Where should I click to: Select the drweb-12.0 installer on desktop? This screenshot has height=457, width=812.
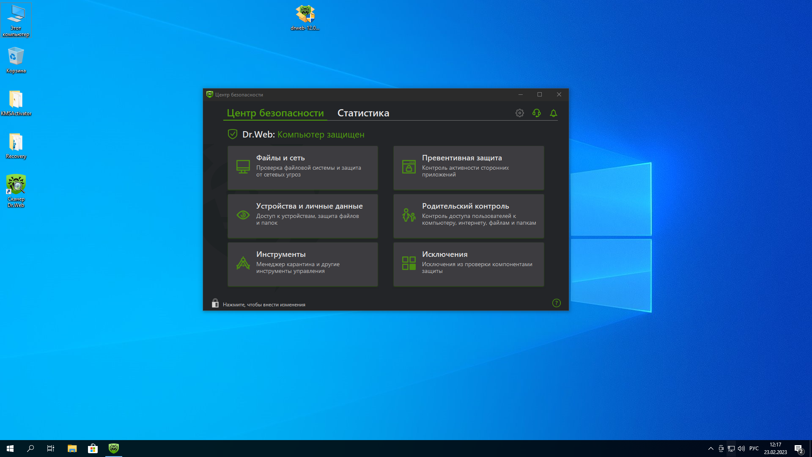click(305, 18)
